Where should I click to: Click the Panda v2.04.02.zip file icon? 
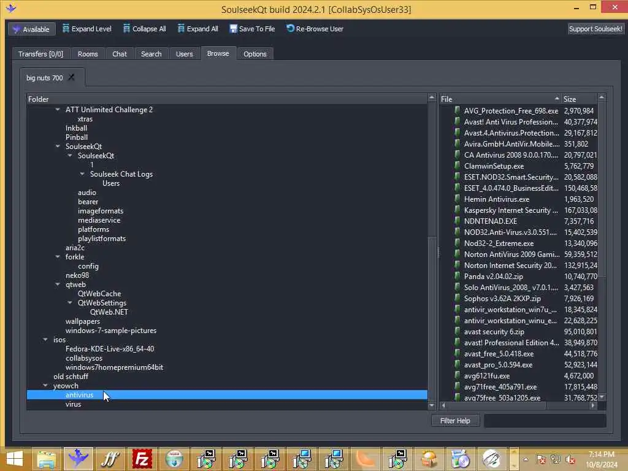click(x=458, y=277)
